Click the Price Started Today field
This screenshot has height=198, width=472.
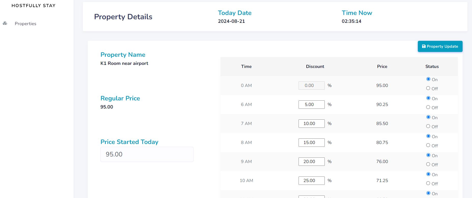(x=147, y=154)
